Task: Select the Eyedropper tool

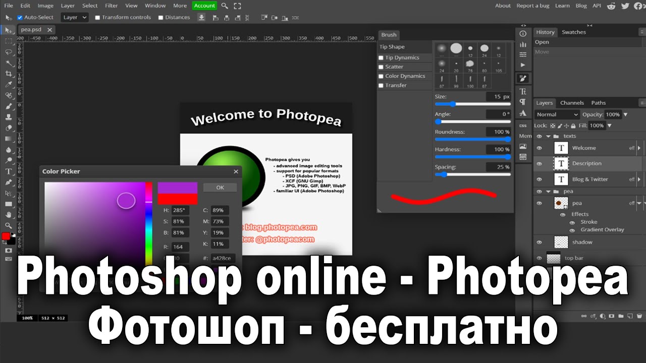Action: tap(9, 84)
